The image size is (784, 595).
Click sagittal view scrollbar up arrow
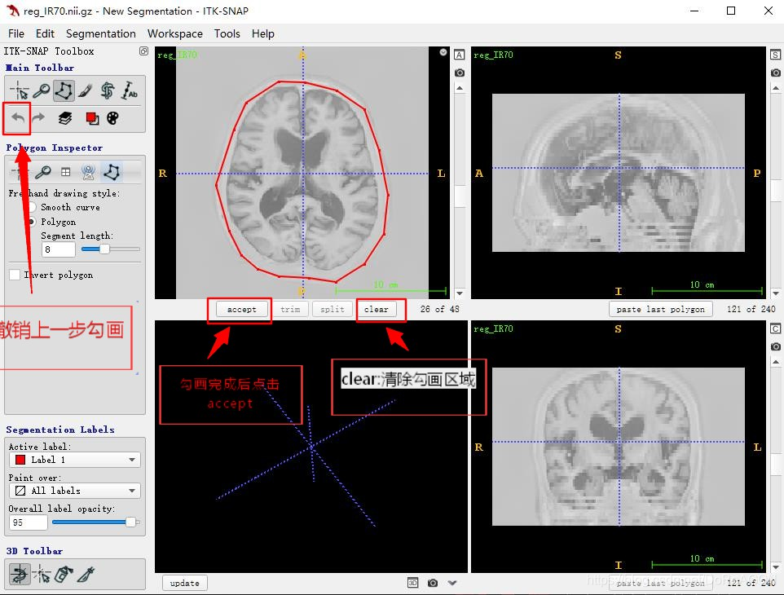coord(776,89)
